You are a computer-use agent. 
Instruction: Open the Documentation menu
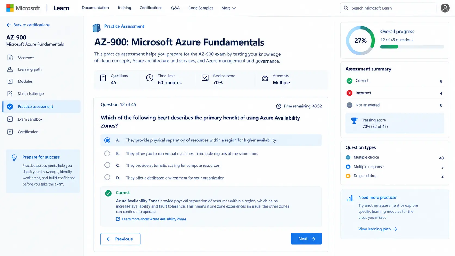click(95, 8)
